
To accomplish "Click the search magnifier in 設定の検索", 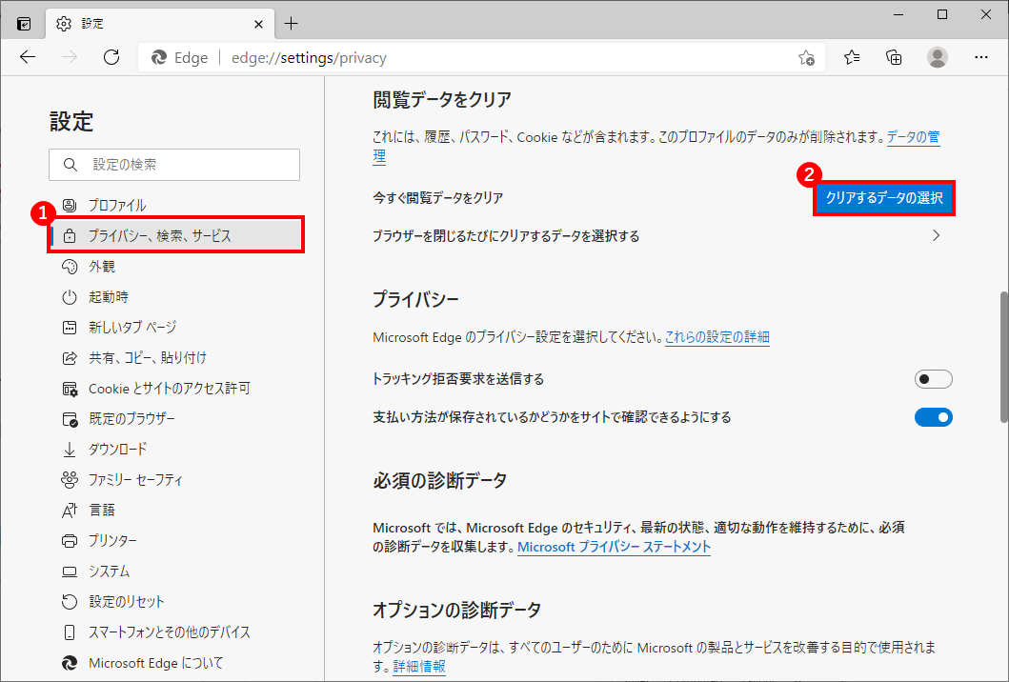I will point(71,165).
